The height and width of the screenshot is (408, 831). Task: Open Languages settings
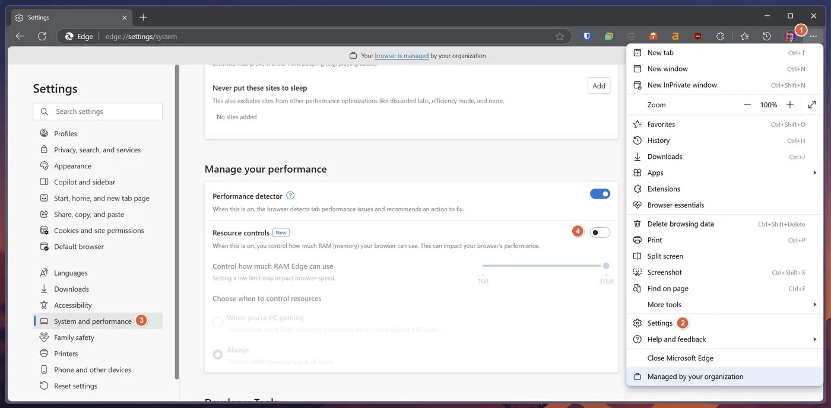[98, 273]
